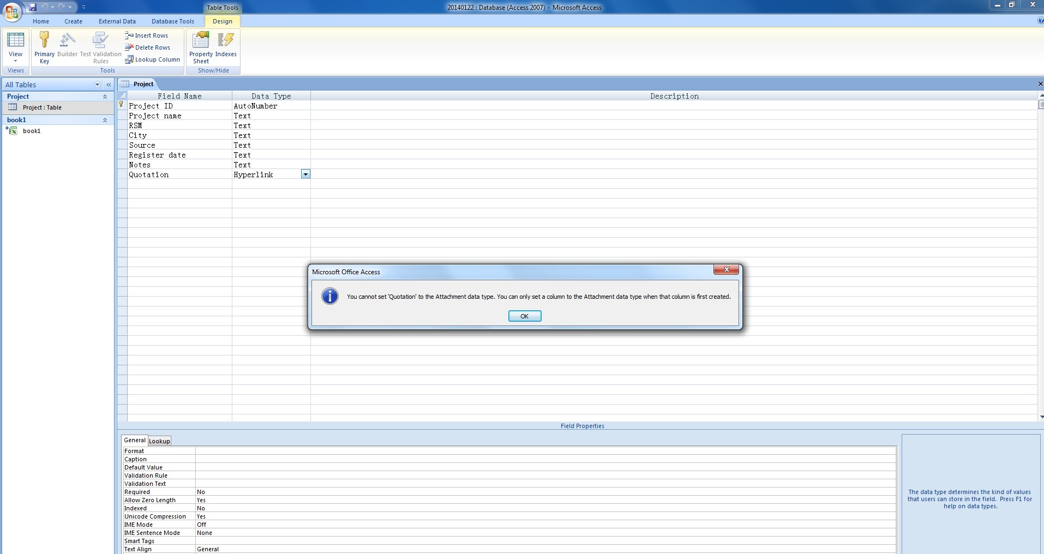
Task: Click the Indexed property value
Action: point(545,508)
